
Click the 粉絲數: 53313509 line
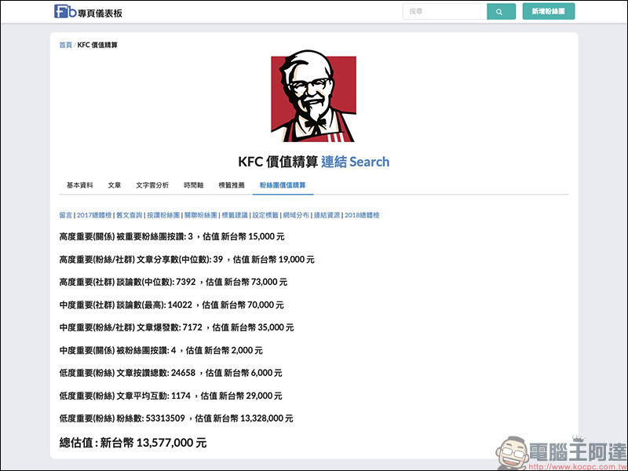tap(176, 418)
